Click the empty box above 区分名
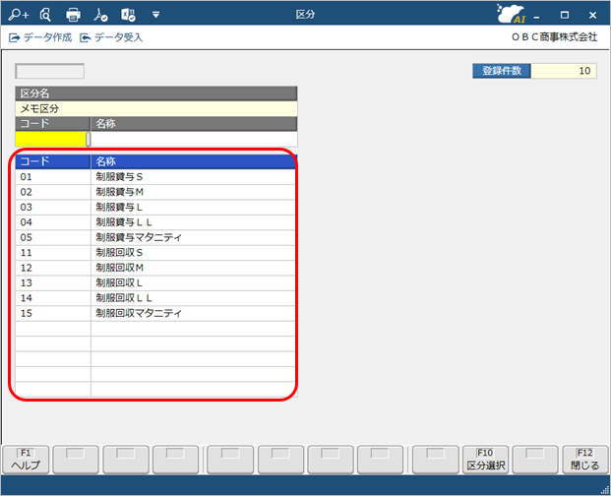The image size is (611, 496). pos(49,71)
